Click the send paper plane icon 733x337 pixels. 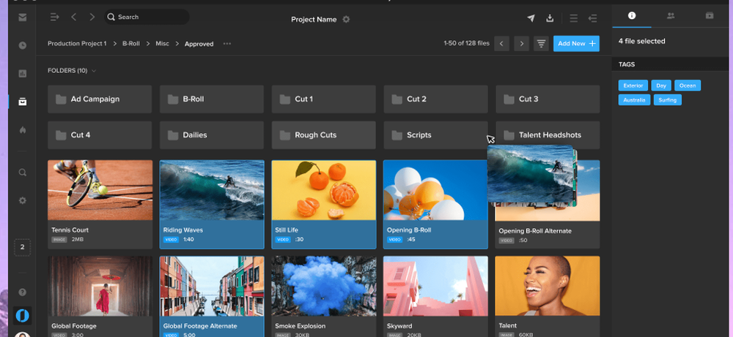pos(531,18)
